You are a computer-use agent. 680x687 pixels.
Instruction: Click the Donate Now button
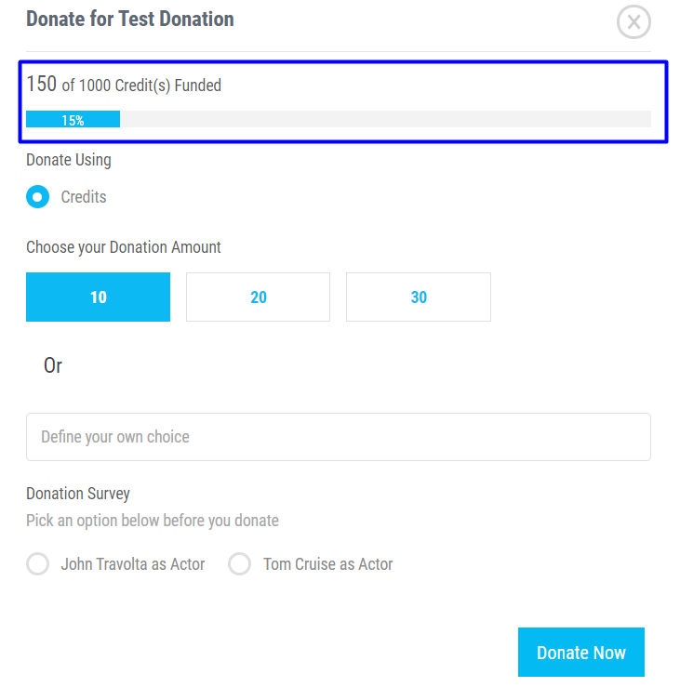click(581, 652)
